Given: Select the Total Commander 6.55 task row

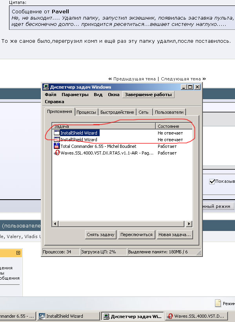Looking at the screenshot, I should (122, 146).
